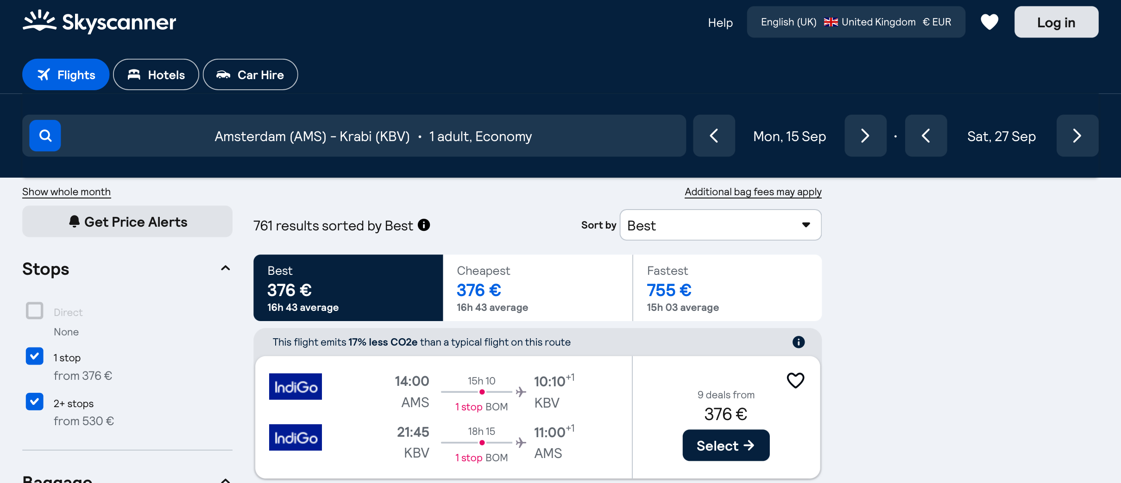The image size is (1121, 483).
Task: Click the blue search magnifier icon
Action: pos(45,136)
